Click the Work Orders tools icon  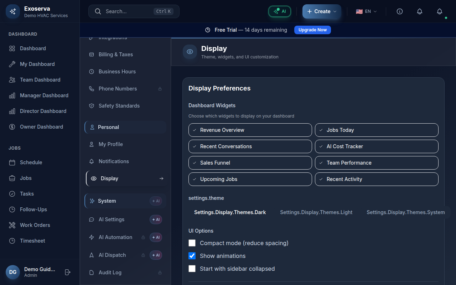point(12,225)
